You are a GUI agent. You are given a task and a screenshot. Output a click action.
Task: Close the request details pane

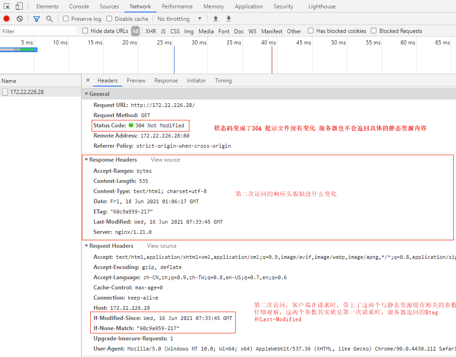click(x=88, y=80)
